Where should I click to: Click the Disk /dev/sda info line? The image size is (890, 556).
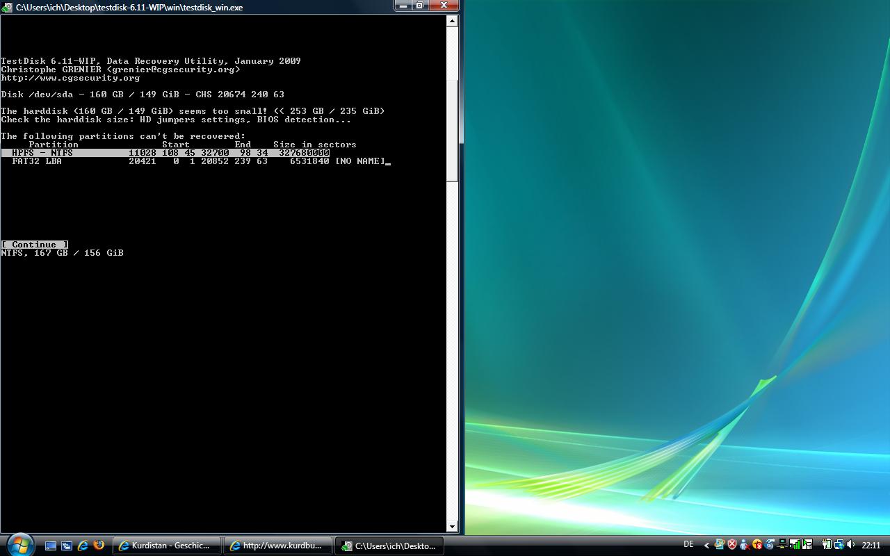(x=143, y=95)
